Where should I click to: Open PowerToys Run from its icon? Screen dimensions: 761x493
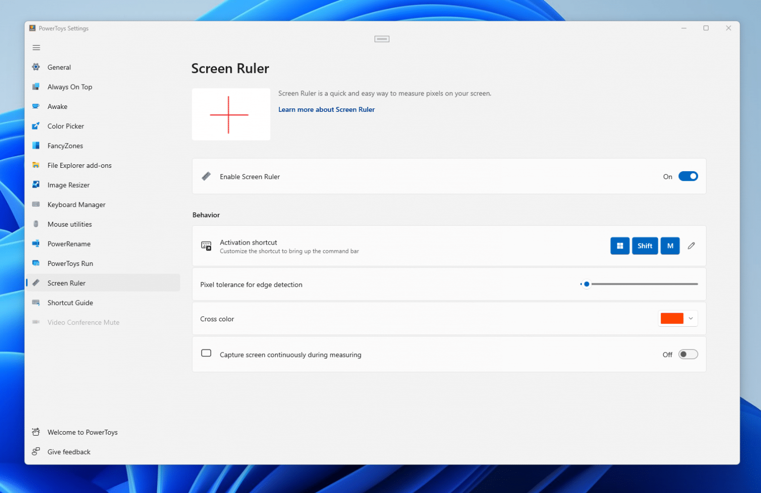[x=36, y=263]
